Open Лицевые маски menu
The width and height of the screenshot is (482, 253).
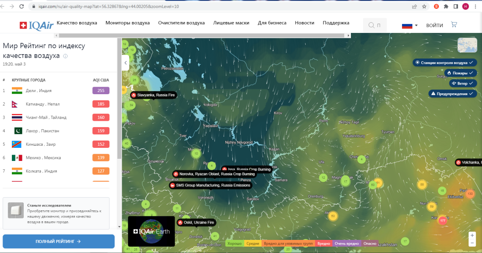click(x=231, y=23)
